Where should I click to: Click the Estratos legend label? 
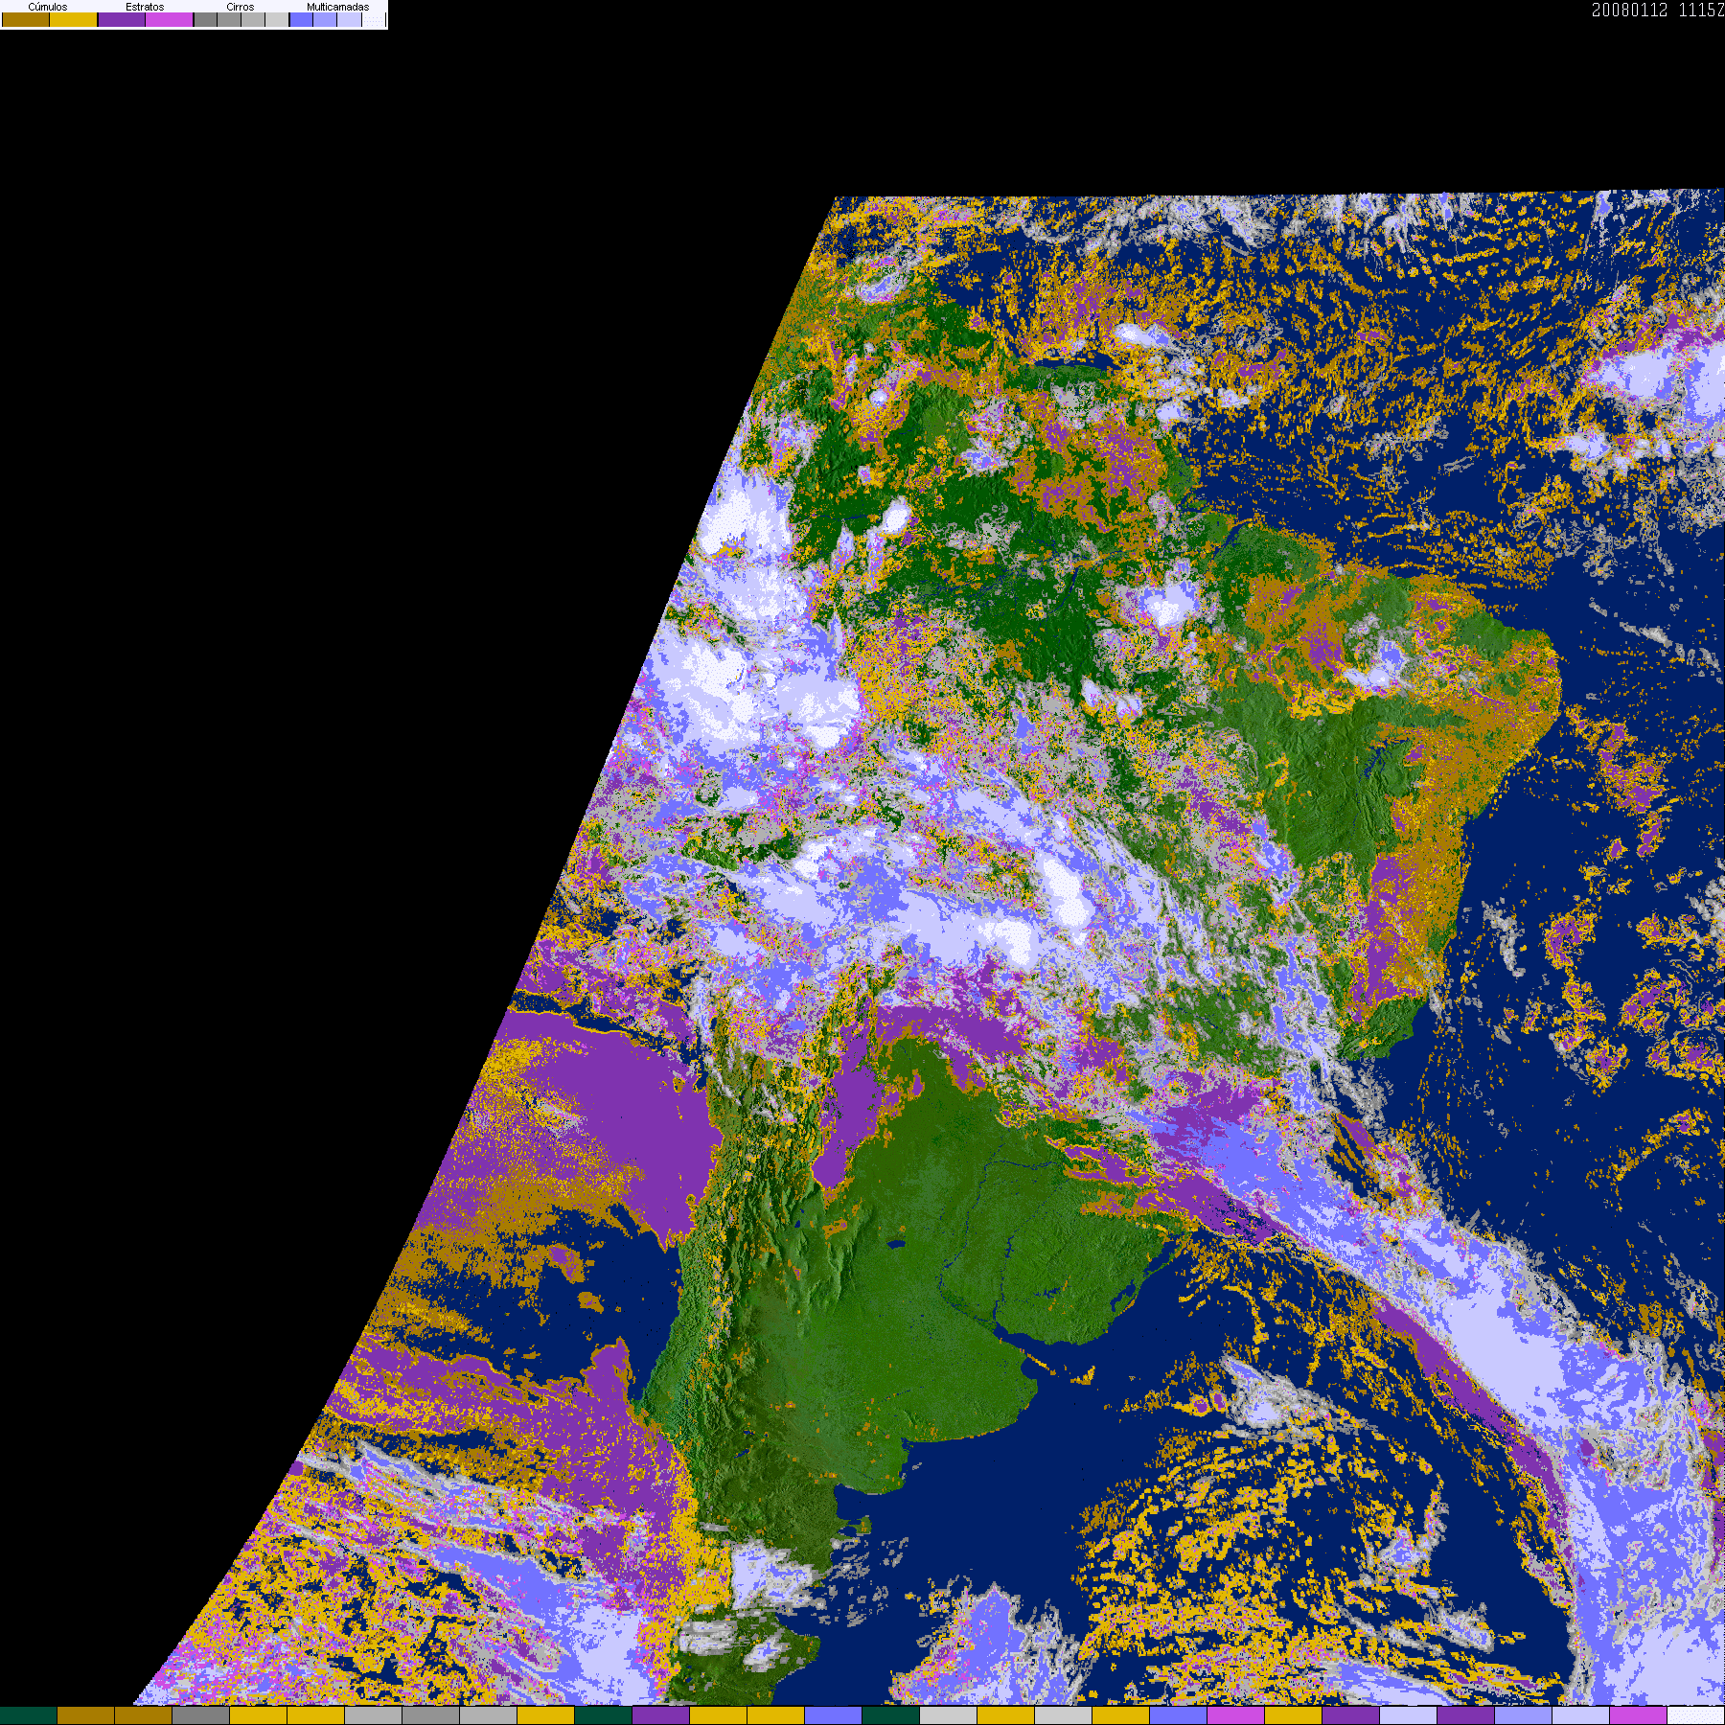coord(145,7)
